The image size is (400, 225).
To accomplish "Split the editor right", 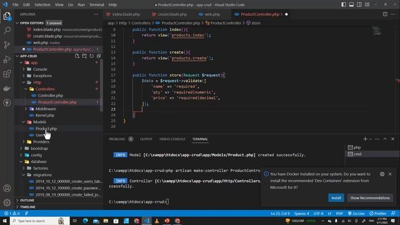I will [385, 14].
